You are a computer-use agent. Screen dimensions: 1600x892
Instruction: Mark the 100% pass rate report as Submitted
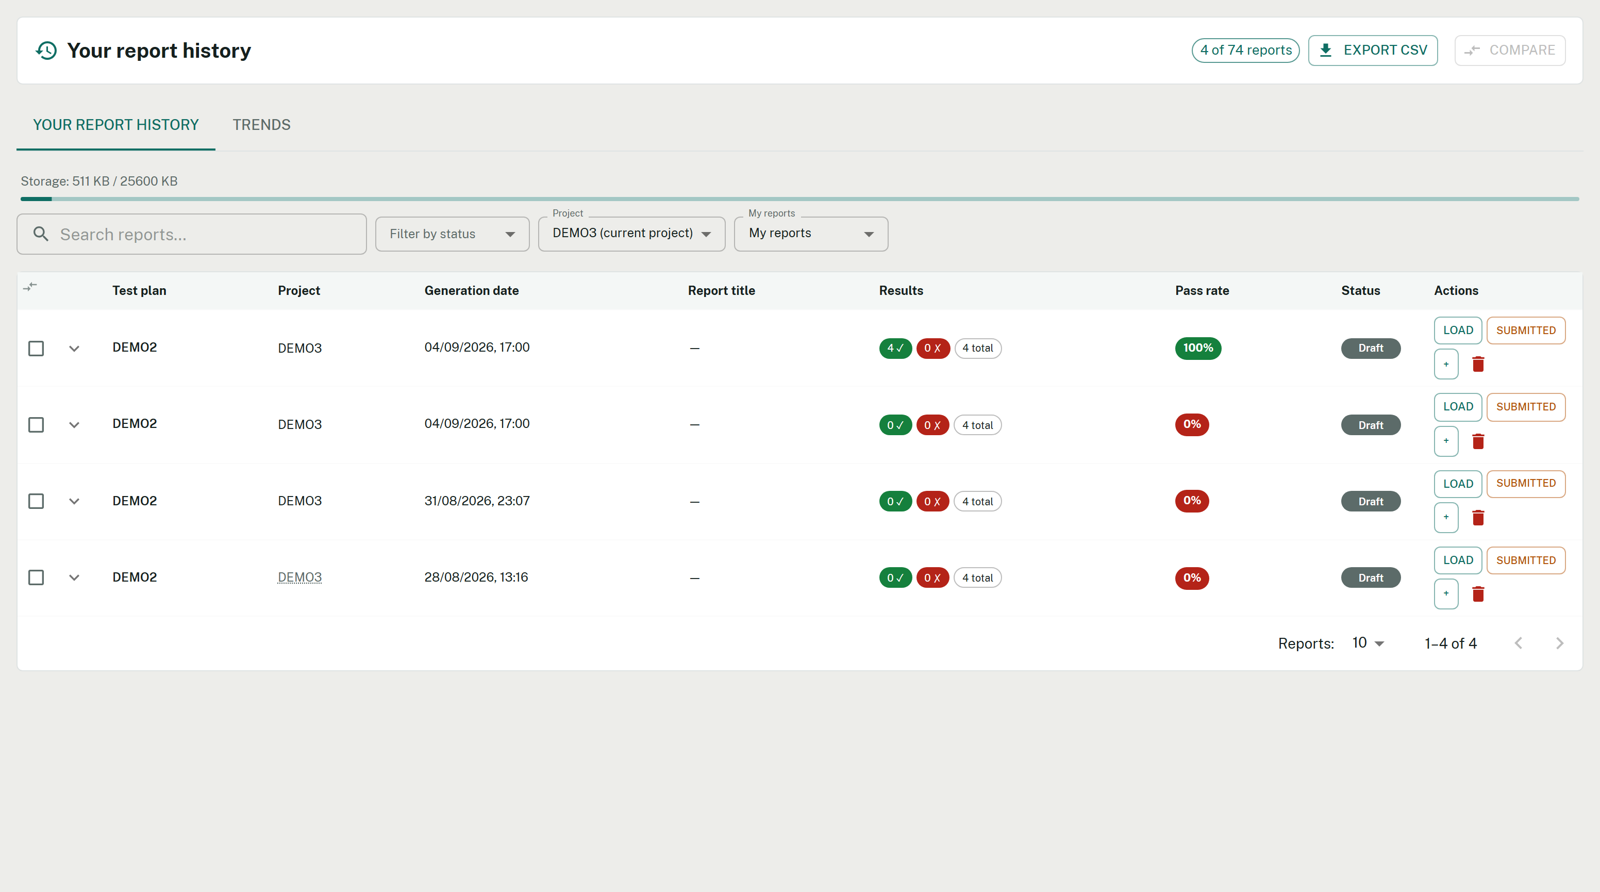[x=1525, y=331]
